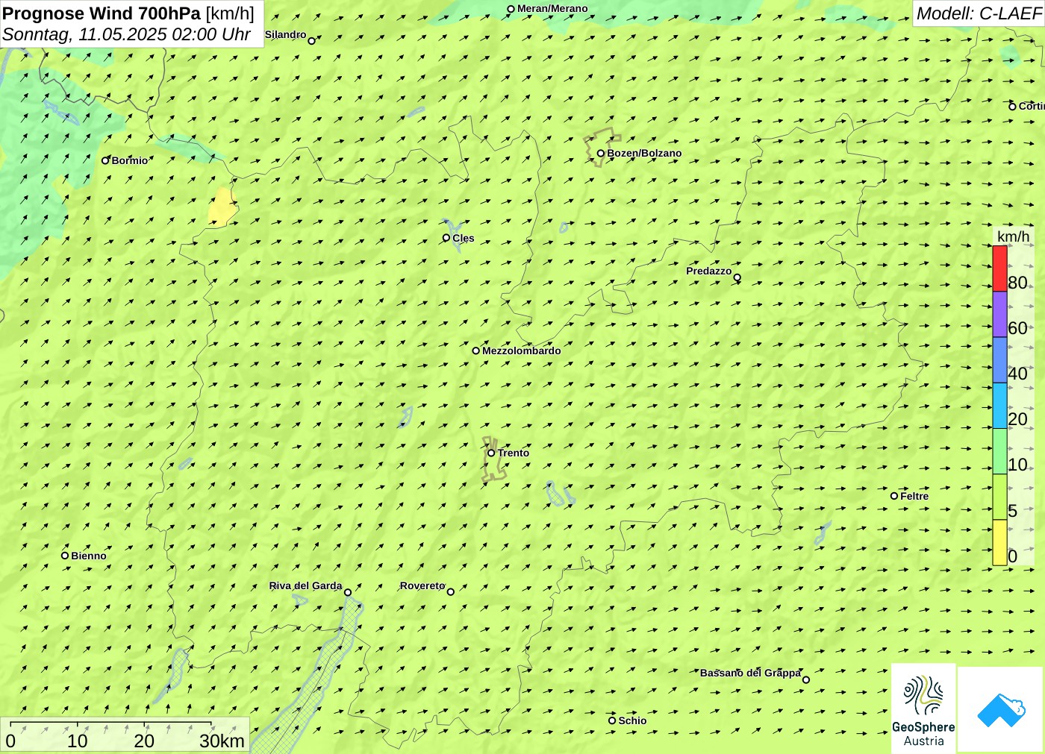Click the Cles town marker
1045x754 pixels.
coord(446,238)
